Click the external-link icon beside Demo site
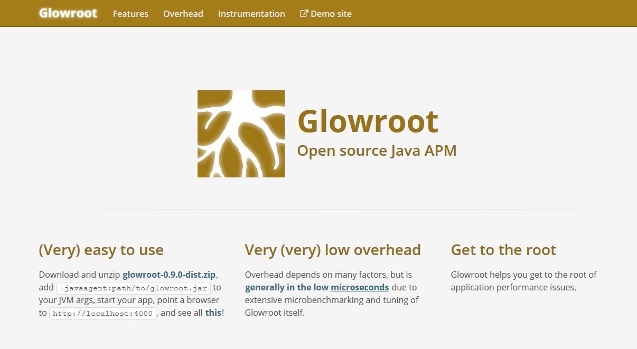Viewport: 637px width, 349px height. 304,14
